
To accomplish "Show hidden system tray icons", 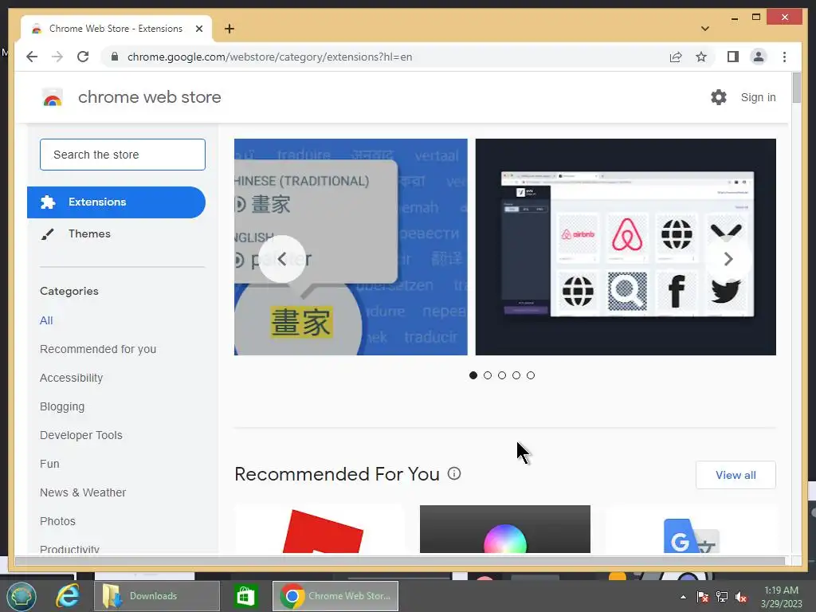I will pyautogui.click(x=683, y=597).
